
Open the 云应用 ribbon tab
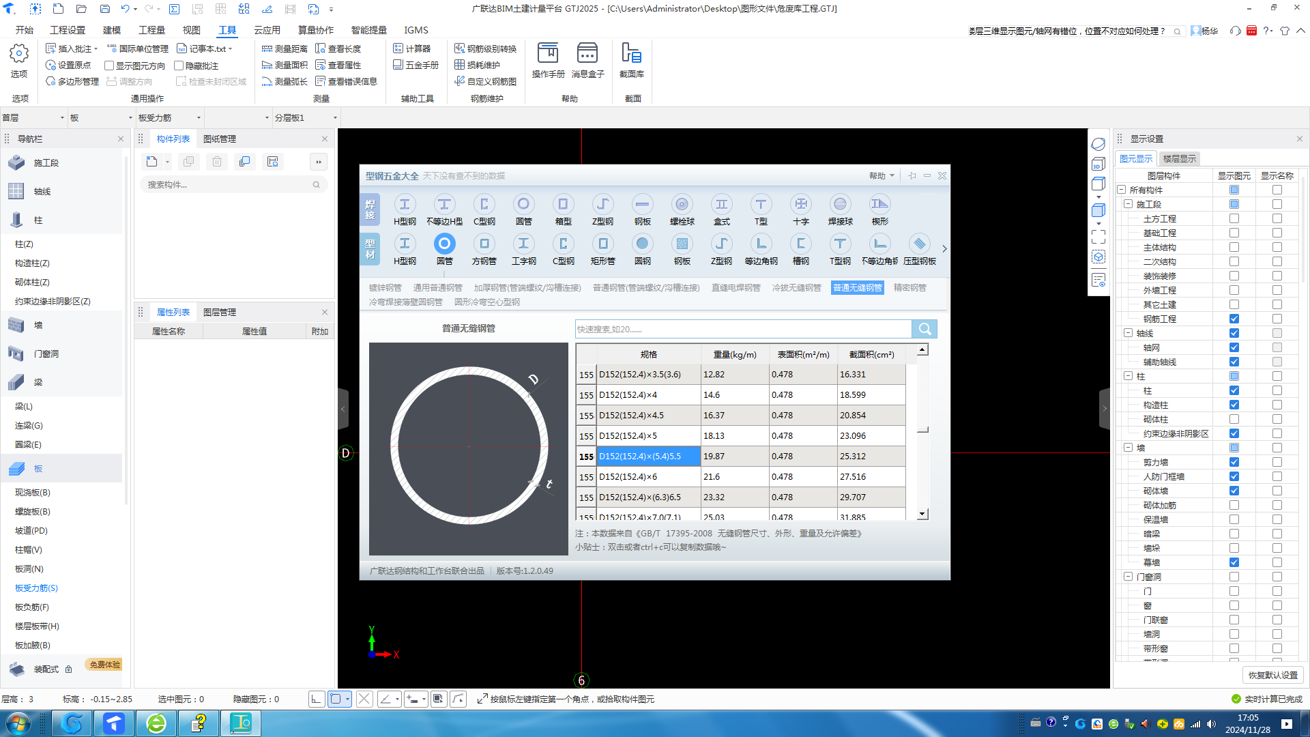pos(267,30)
